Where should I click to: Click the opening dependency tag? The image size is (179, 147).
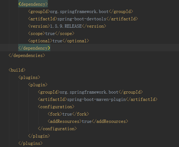click(33, 4)
